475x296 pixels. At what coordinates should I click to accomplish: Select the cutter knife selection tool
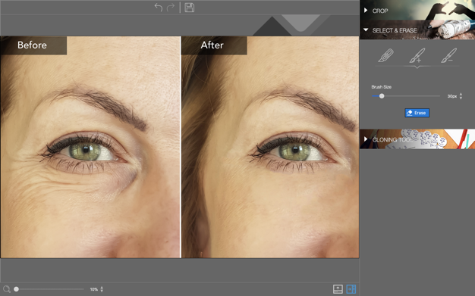click(x=386, y=55)
